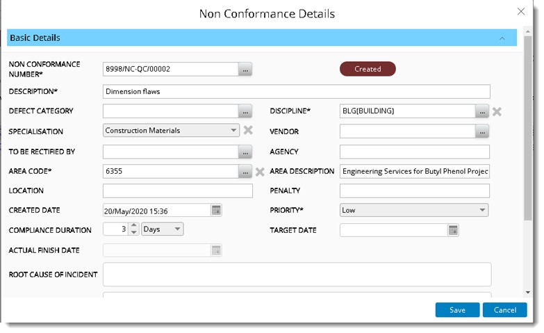Clear the Discipline BLG(BUILDING) value
The width and height of the screenshot is (544, 333).
coord(497,111)
